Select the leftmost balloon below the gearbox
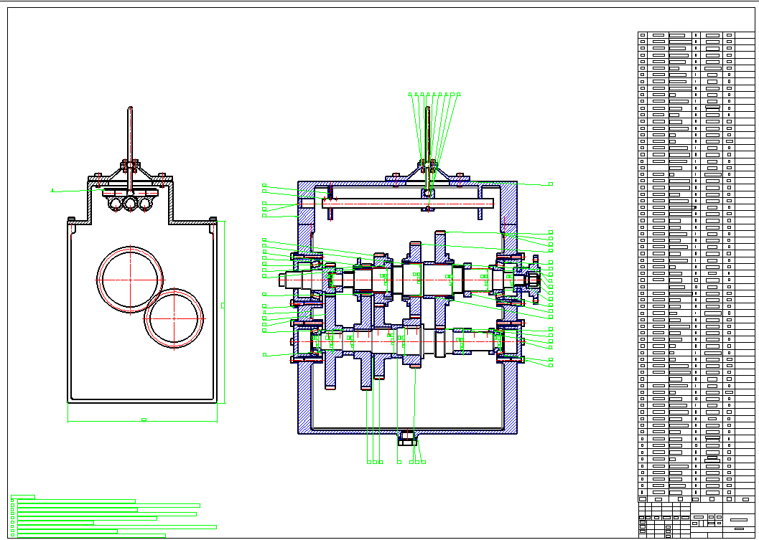Image resolution: width=759 pixels, height=540 pixels. pos(369,462)
